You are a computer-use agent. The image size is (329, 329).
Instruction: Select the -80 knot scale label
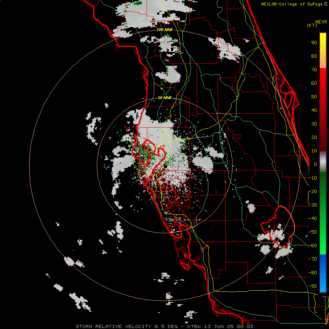313,273
